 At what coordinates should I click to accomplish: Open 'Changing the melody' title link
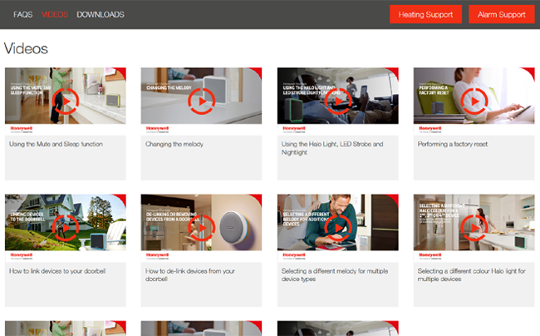[x=174, y=144]
